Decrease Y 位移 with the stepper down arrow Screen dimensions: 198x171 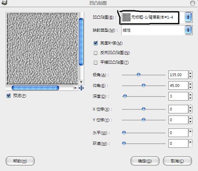coord(190,122)
